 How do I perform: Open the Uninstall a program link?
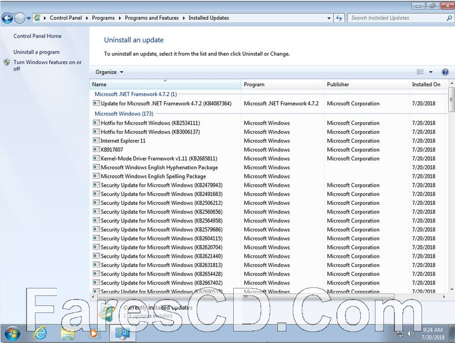coord(36,52)
